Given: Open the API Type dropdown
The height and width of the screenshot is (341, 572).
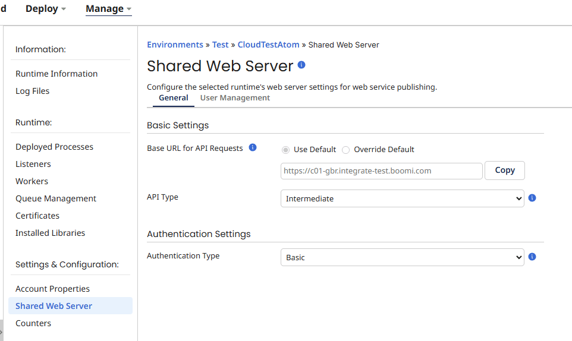Looking at the screenshot, I should 402,198.
